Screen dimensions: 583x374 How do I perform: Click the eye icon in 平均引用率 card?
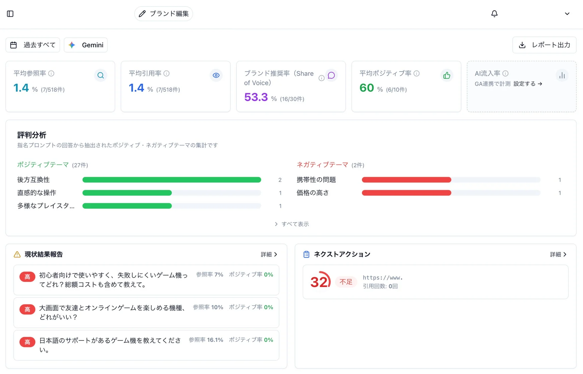click(216, 75)
